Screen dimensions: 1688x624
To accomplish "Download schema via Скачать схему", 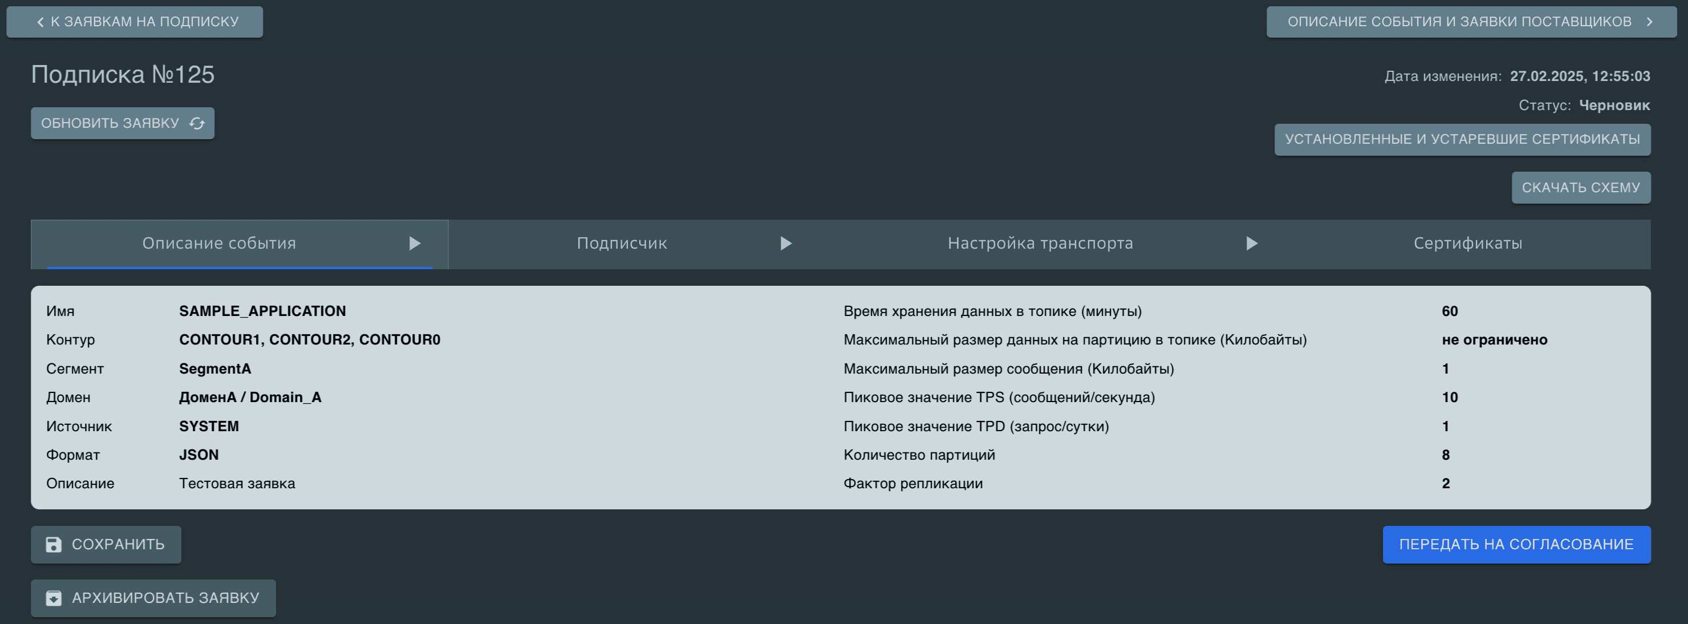I will 1580,188.
